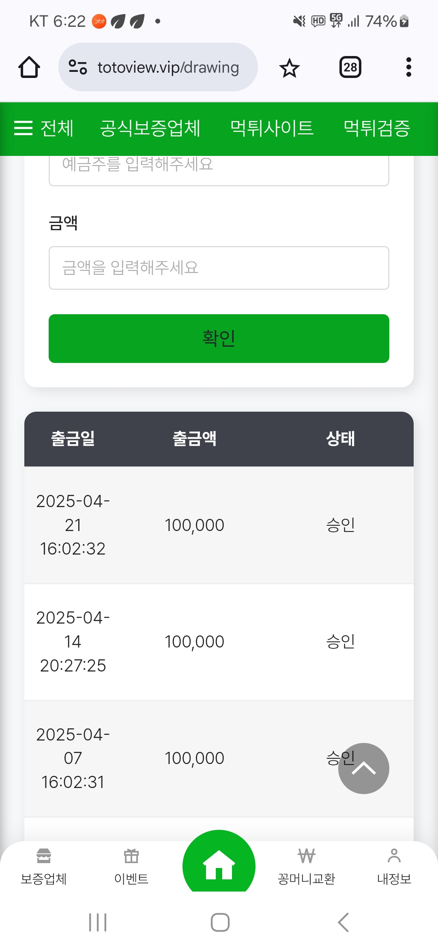Switch to the 공식보증업체 tab
Image resolution: width=438 pixels, height=950 pixels.
click(x=150, y=128)
